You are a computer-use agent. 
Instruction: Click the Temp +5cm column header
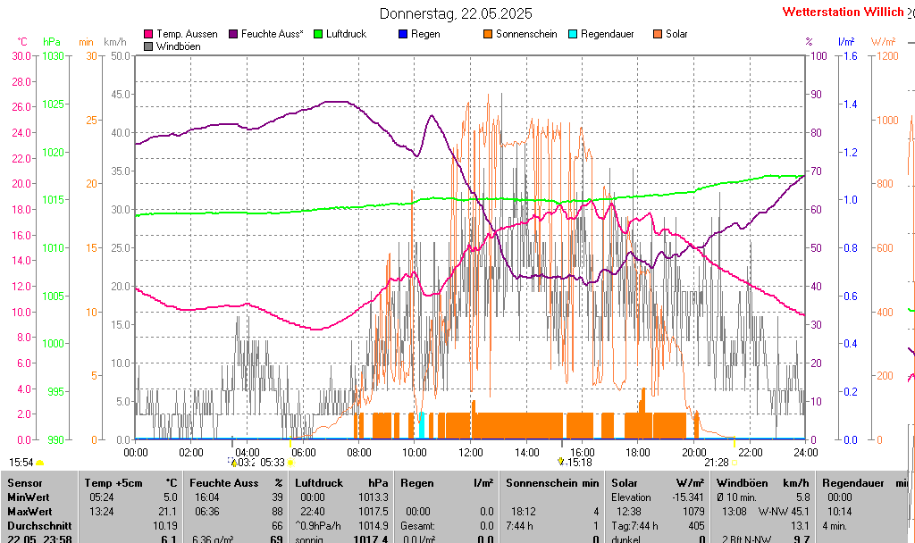coord(113,483)
